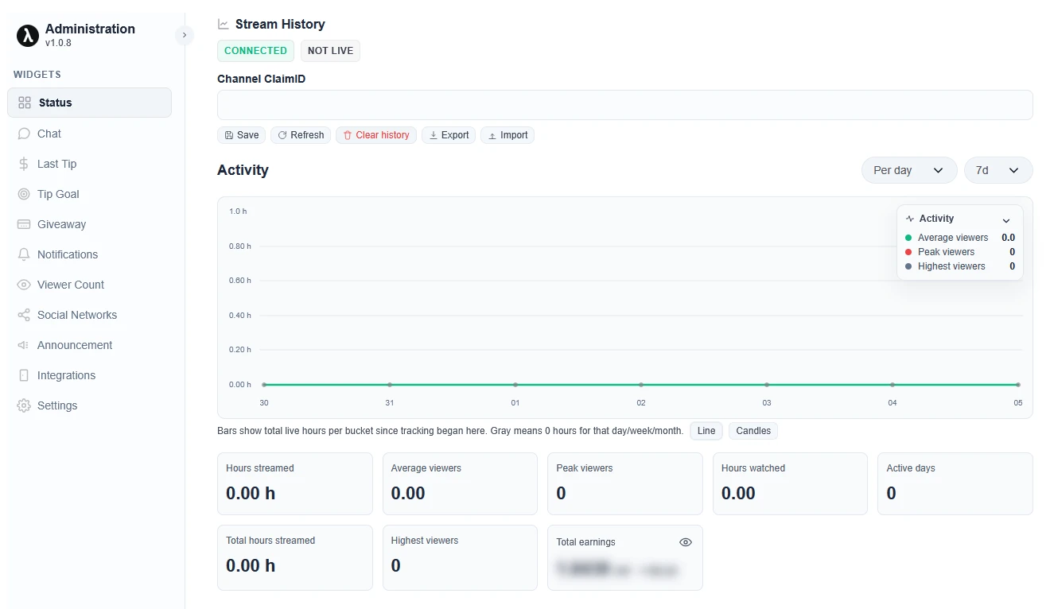Collapse the Activity legend panel
This screenshot has width=1050, height=609.
pyautogui.click(x=1006, y=220)
